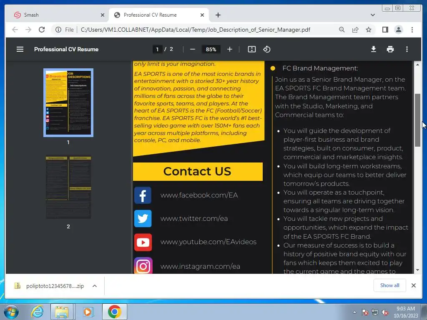Click the address bar file path
Viewport: 427px width, 320px height.
point(196,30)
